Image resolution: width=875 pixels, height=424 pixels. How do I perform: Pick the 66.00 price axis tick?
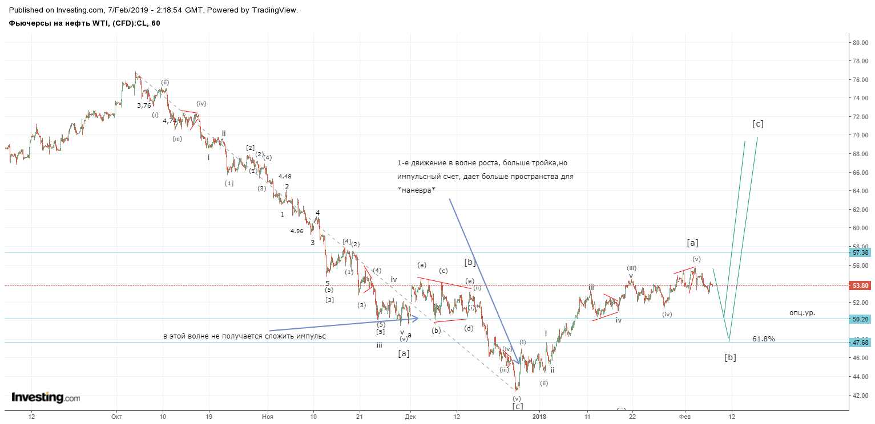[860, 172]
